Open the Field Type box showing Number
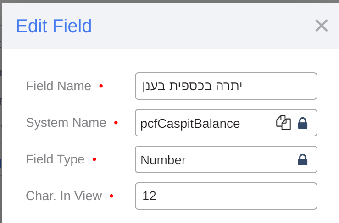Screen dimensions: 339x223 tap(216, 159)
